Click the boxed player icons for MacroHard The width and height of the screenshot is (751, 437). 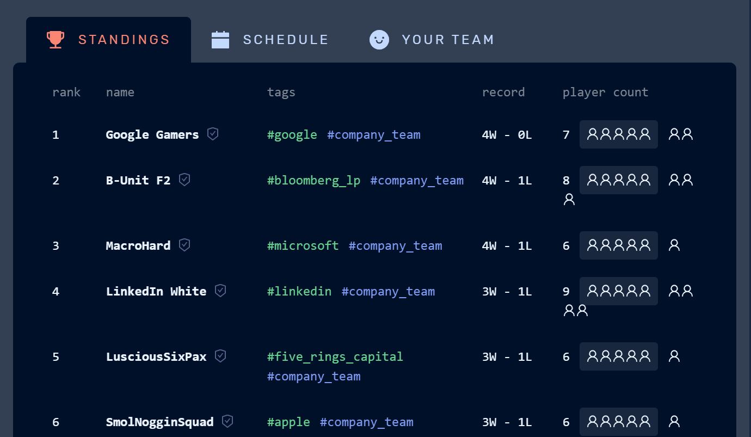click(x=619, y=245)
